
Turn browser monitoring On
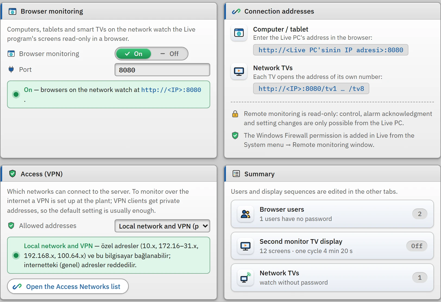point(134,54)
